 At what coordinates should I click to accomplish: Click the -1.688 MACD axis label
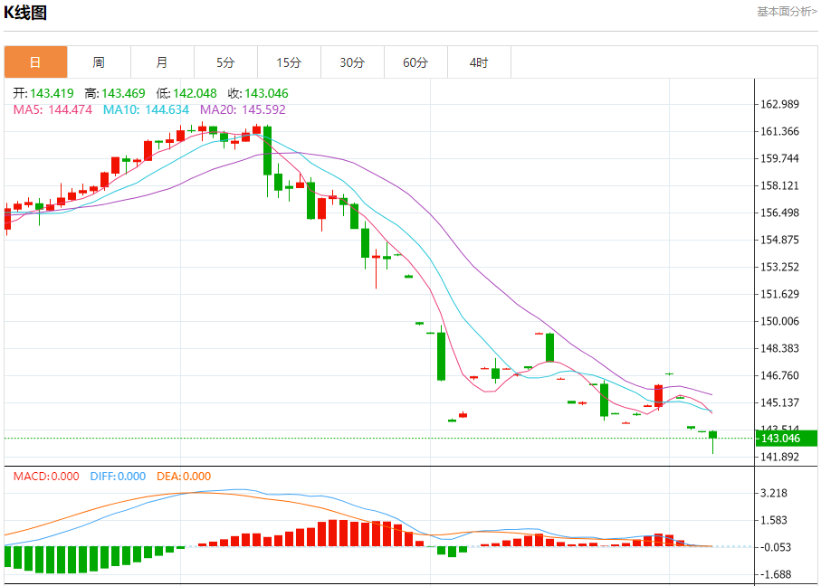point(774,575)
